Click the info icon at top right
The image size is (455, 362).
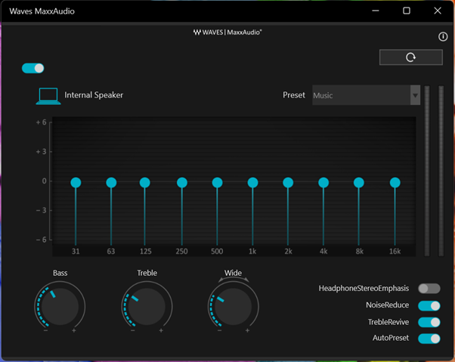tap(444, 37)
